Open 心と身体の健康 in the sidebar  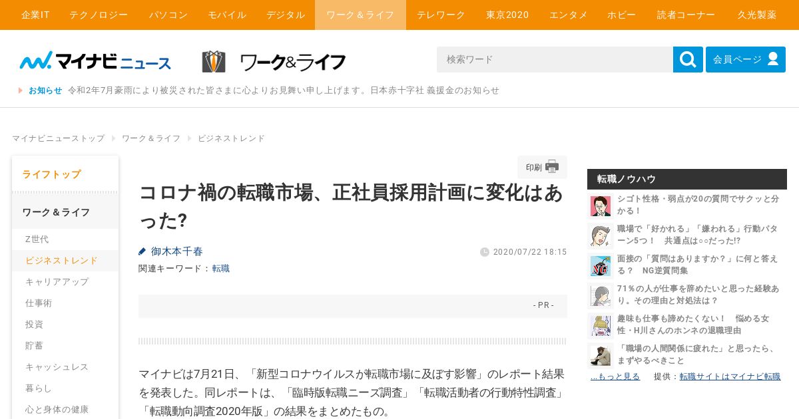coord(65,410)
